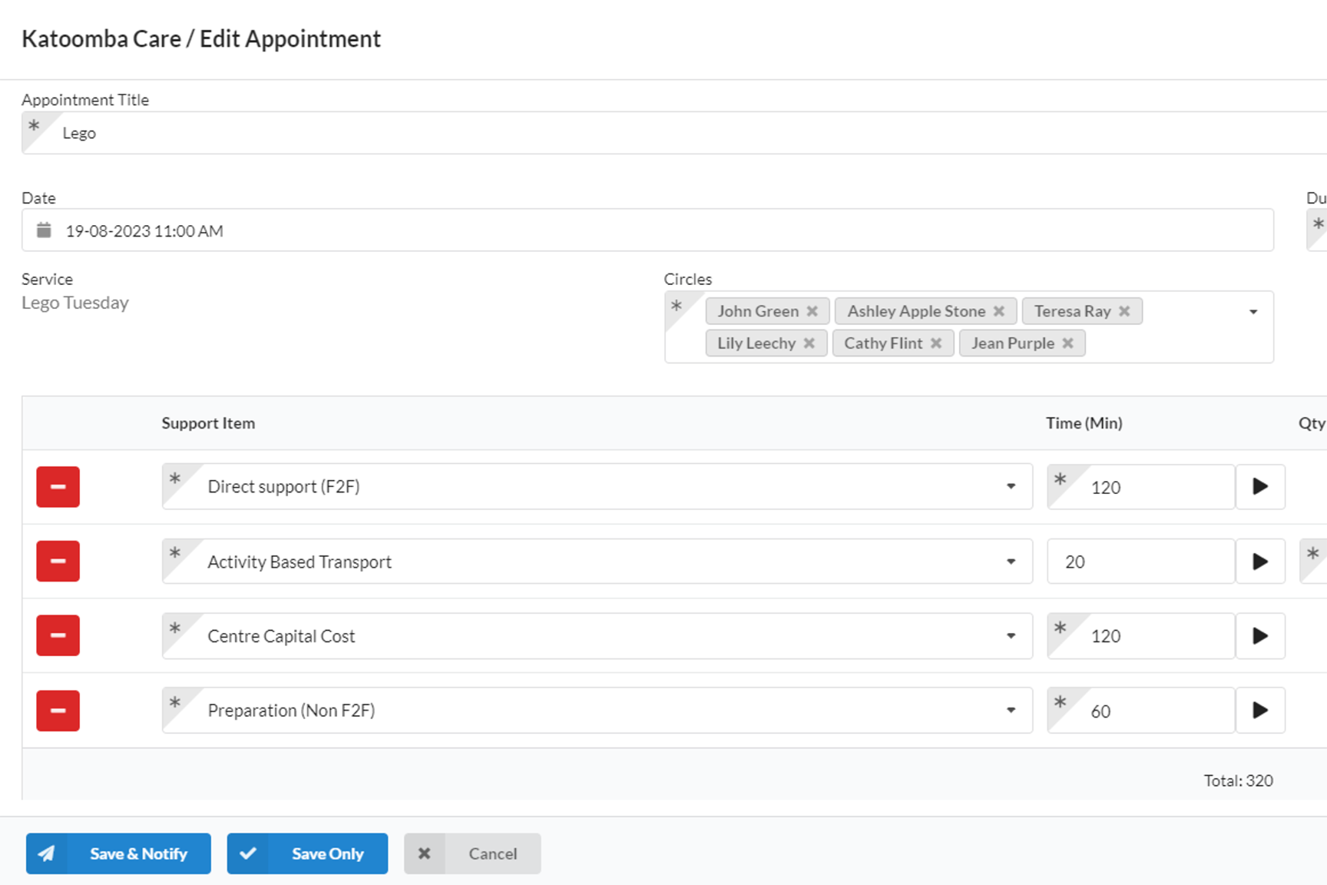Viewport: 1327px width, 885px height.
Task: Remove Jean Purple from Circles
Action: coord(1067,343)
